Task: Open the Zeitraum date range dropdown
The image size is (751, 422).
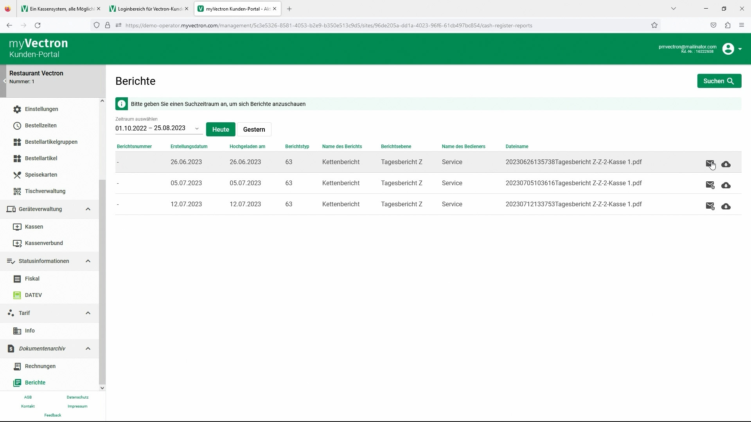Action: [197, 129]
